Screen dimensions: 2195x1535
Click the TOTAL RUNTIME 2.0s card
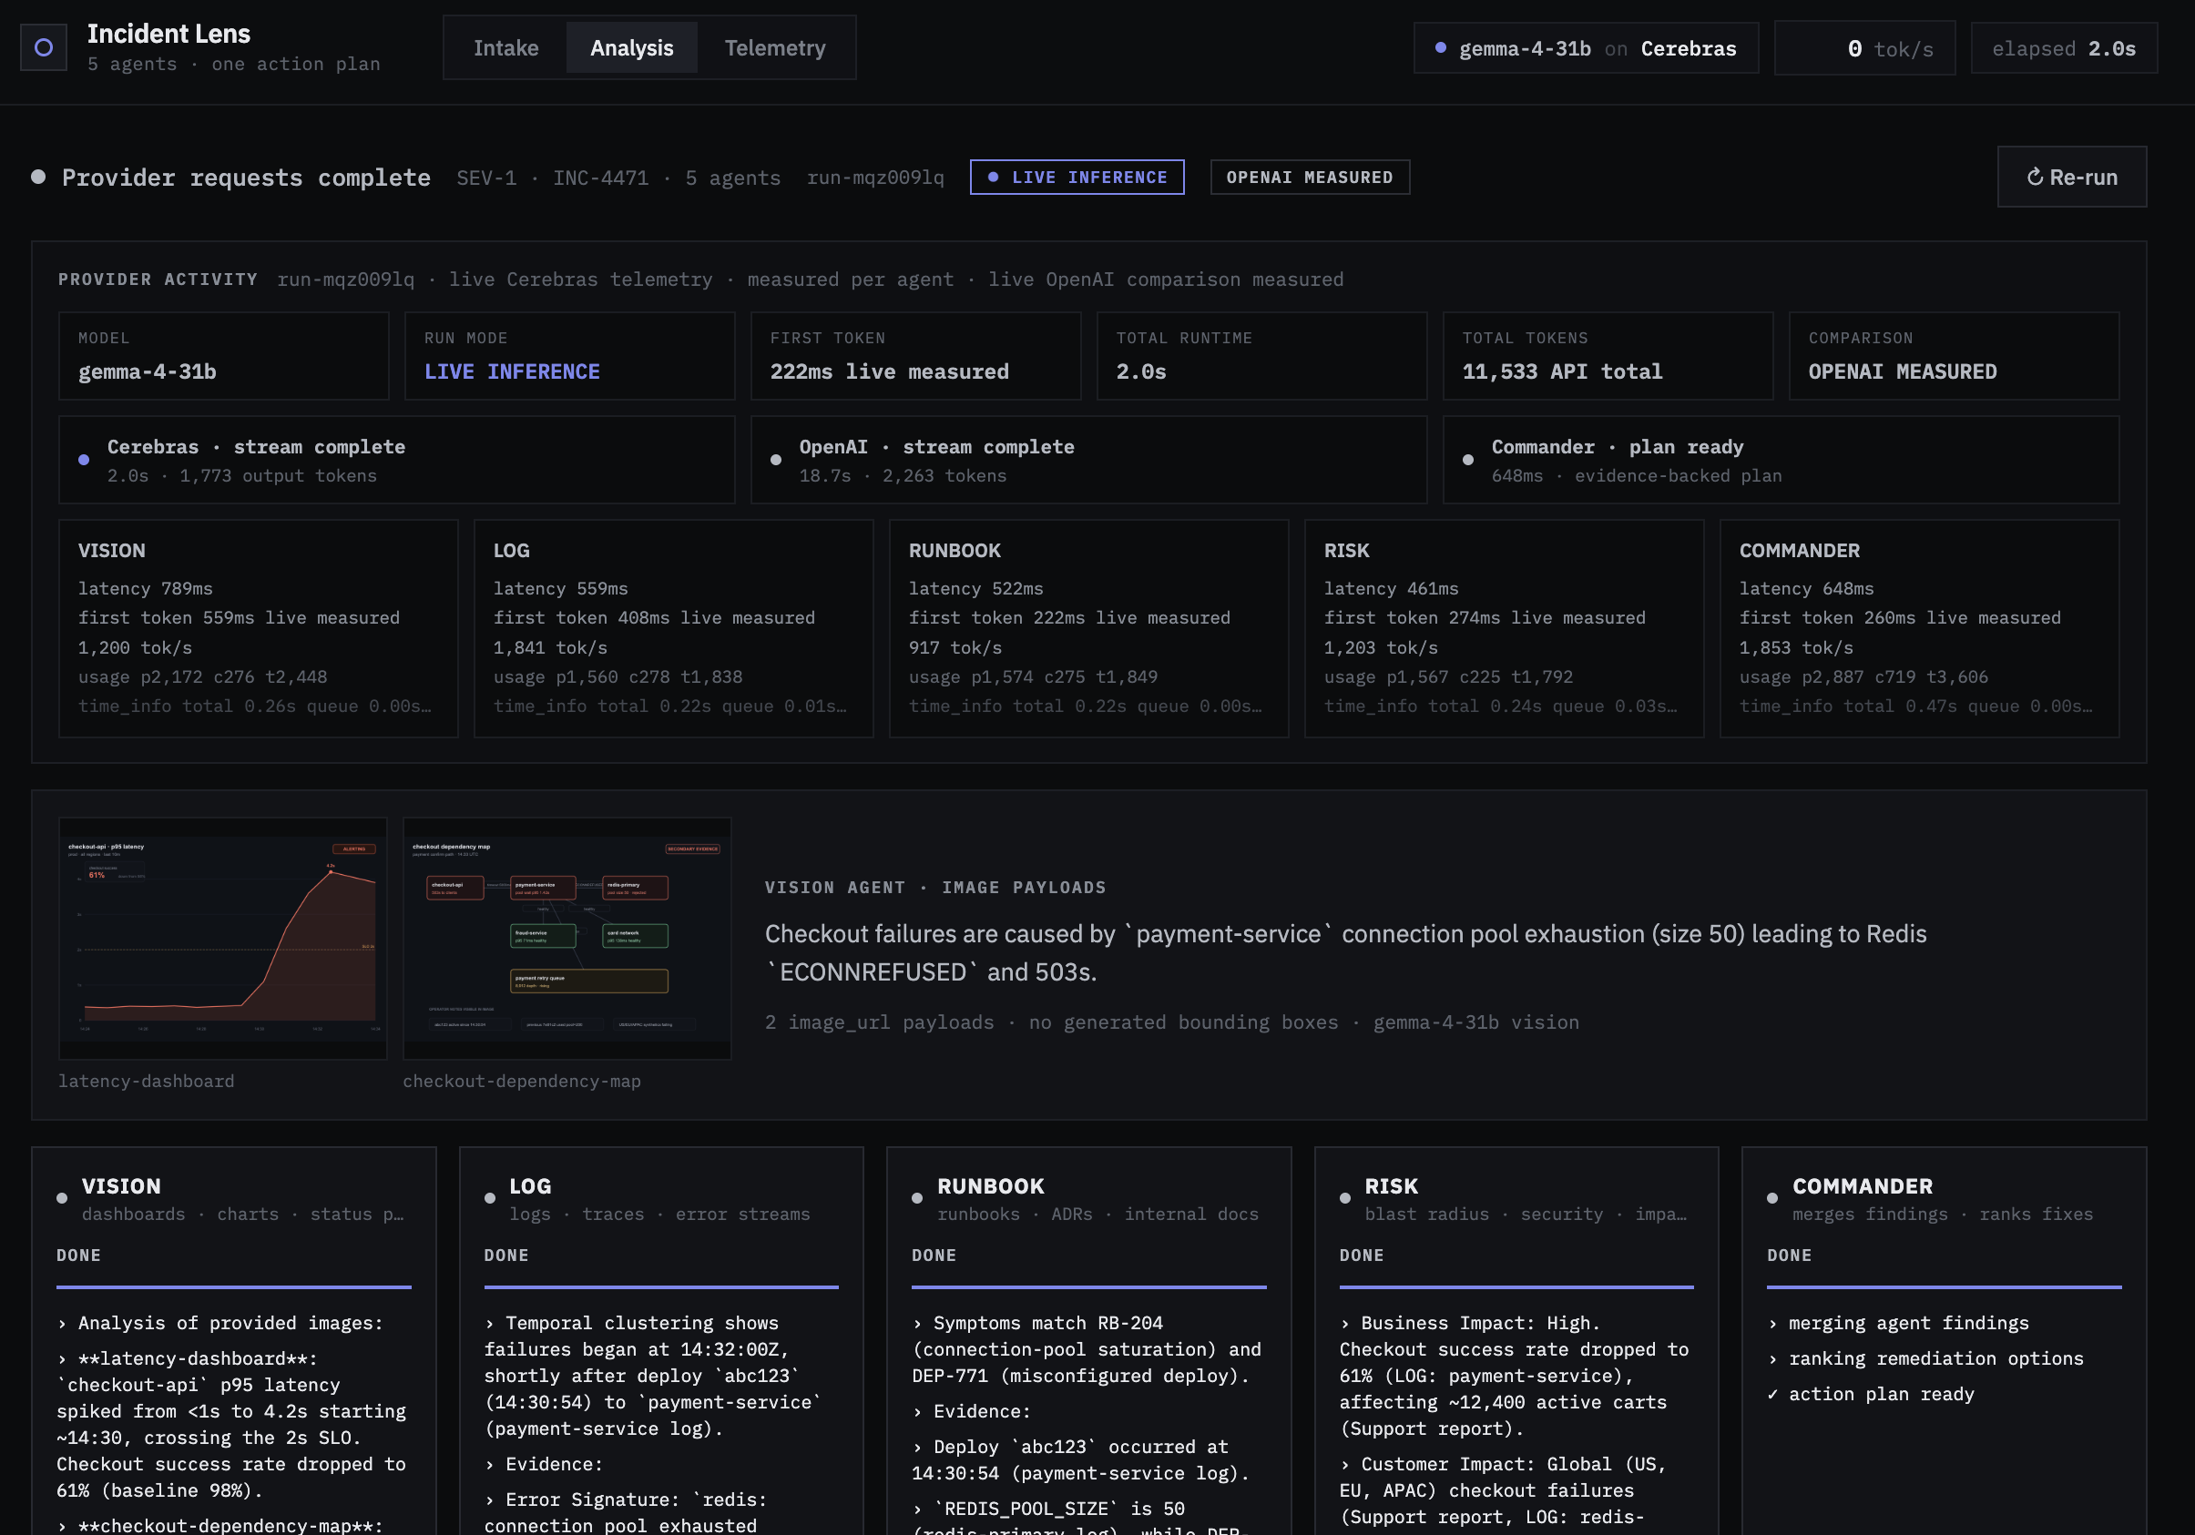[1262, 356]
